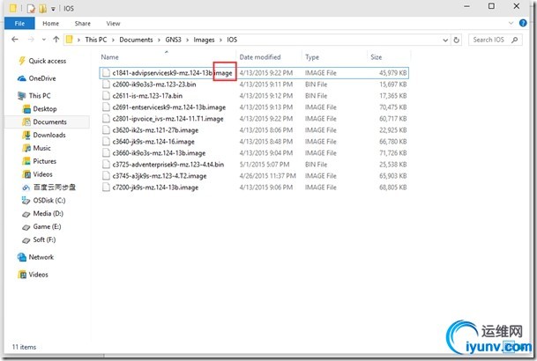The height and width of the screenshot is (361, 537).
Task: Select Images in the breadcrumb path
Action: (204, 40)
